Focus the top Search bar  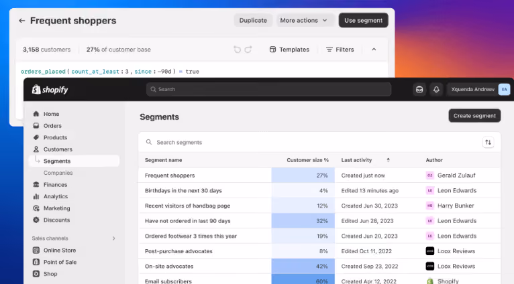(268, 89)
